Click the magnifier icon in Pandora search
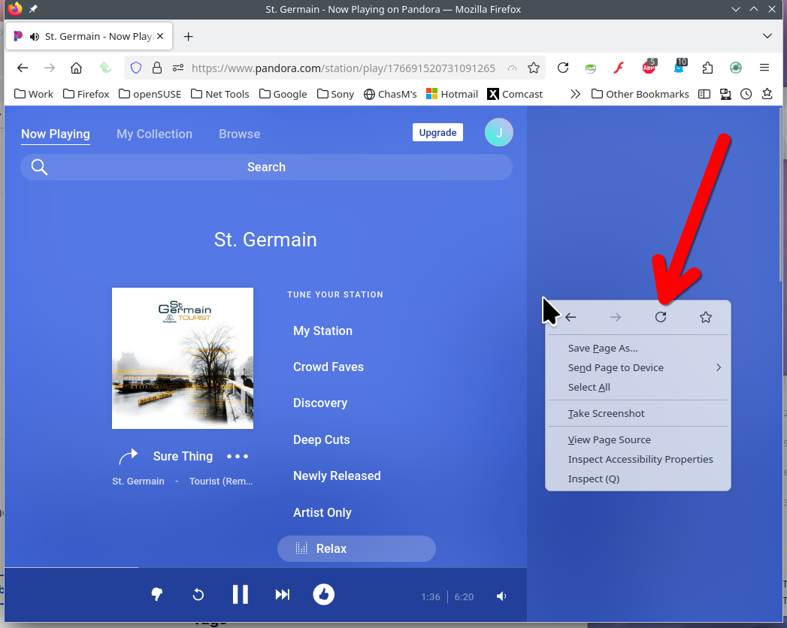This screenshot has height=628, width=787. tap(39, 167)
